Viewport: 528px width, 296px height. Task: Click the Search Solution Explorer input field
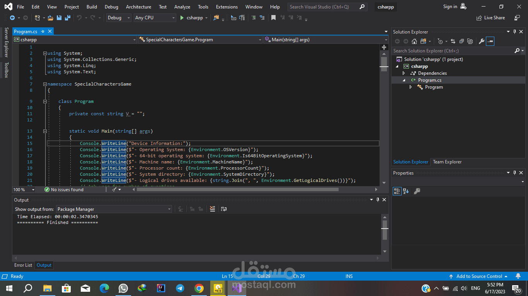453,51
